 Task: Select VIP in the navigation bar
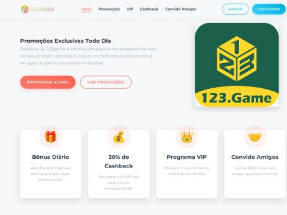click(130, 9)
